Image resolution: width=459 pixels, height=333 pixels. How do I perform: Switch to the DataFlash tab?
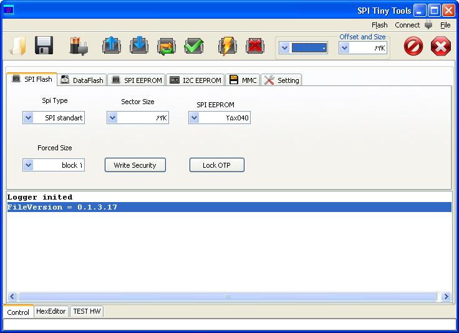[x=82, y=80]
